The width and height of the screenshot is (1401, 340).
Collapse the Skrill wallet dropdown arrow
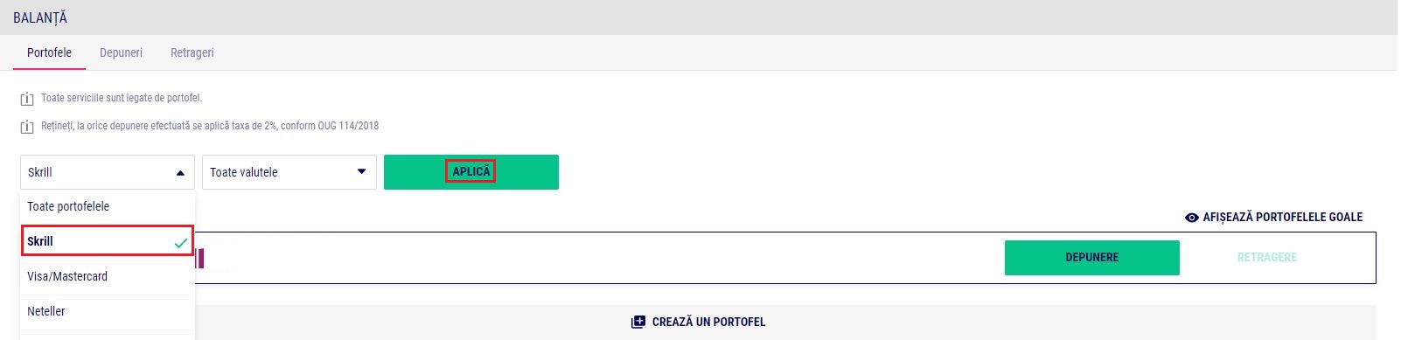tap(180, 173)
